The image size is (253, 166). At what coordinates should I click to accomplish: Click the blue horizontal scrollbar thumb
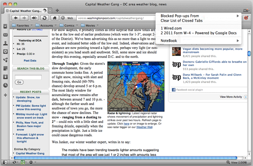click(125, 158)
